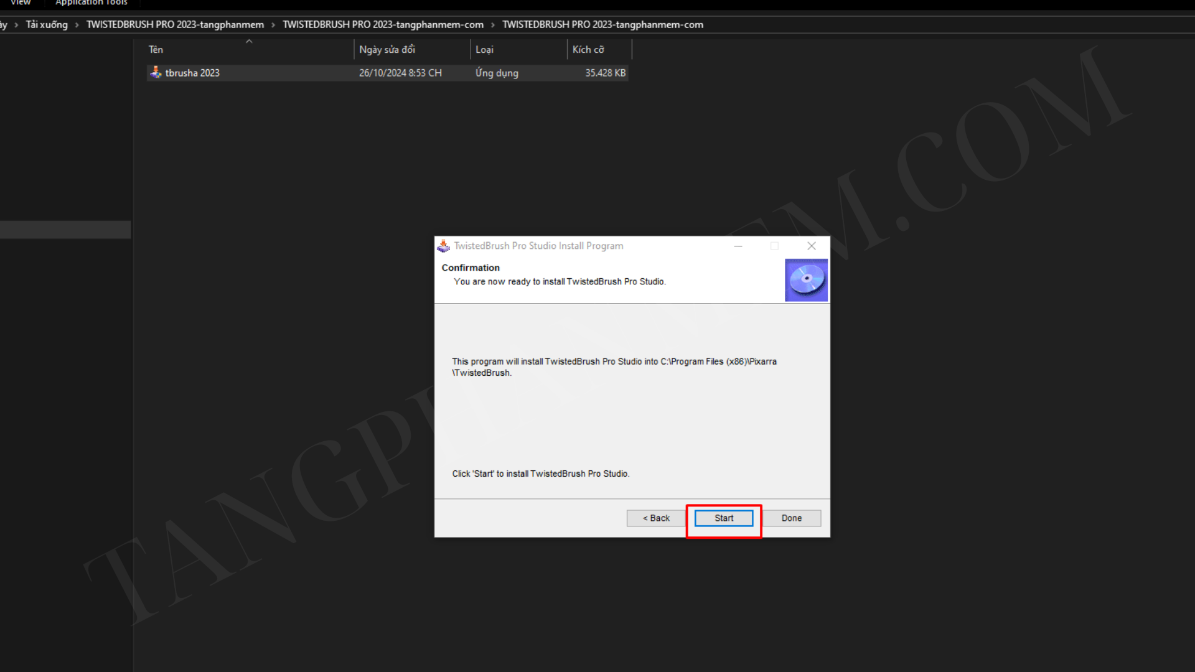1195x672 pixels.
Task: Select the tbrusha 2023 file name
Action: [x=192, y=73]
